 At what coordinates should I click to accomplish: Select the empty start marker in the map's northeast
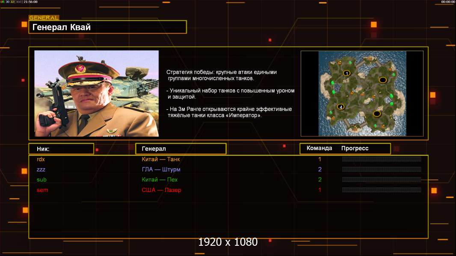pyautogui.click(x=383, y=80)
